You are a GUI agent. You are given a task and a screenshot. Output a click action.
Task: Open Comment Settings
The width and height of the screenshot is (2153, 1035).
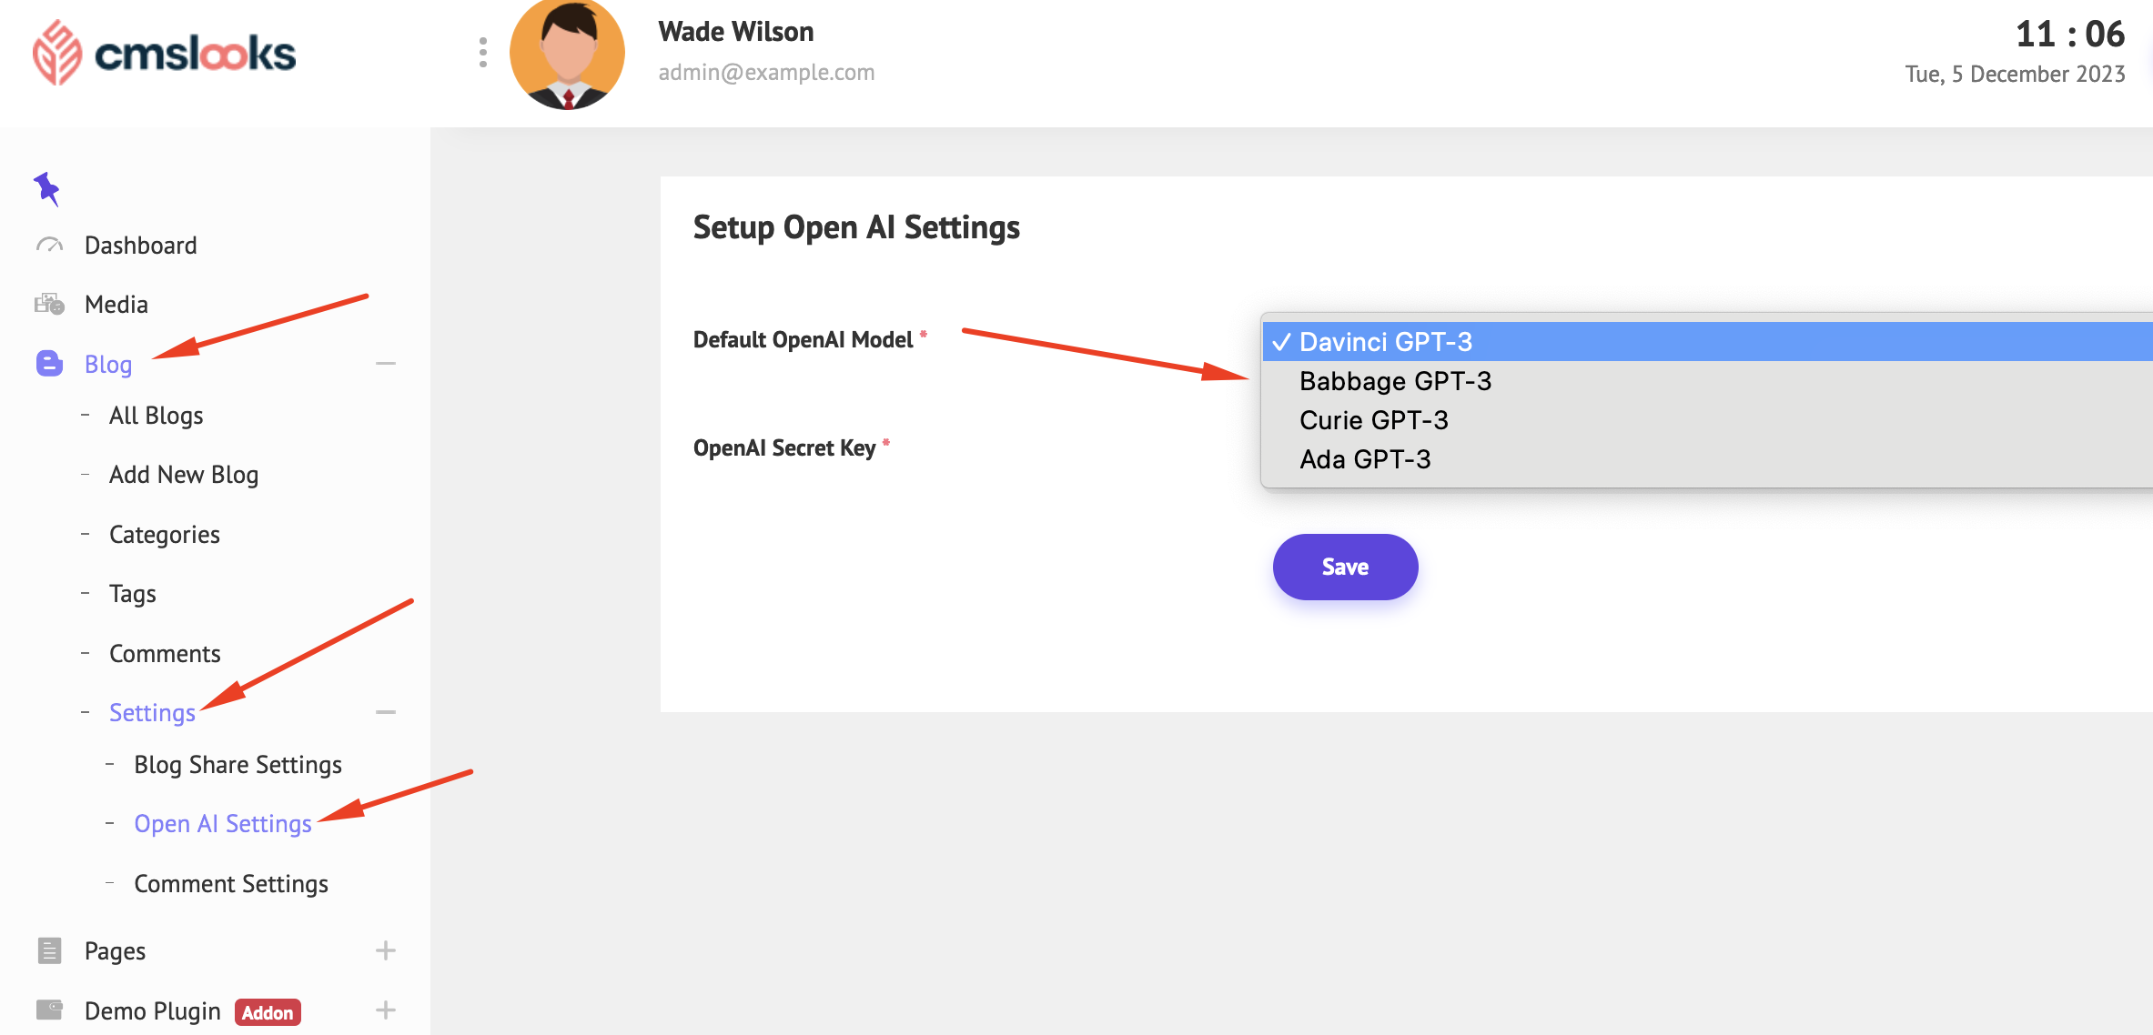[230, 884]
